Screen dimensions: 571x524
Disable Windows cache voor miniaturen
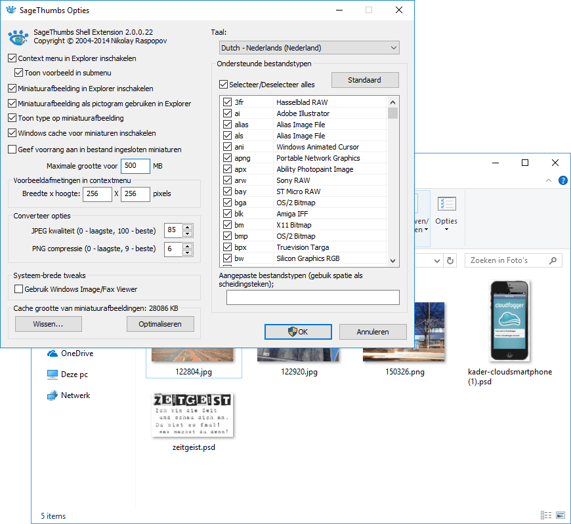[12, 133]
